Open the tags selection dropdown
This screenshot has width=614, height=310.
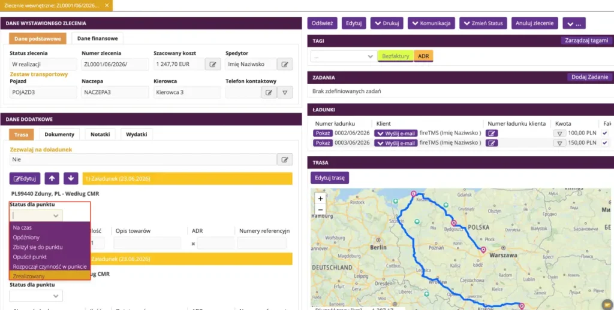pyautogui.click(x=344, y=56)
